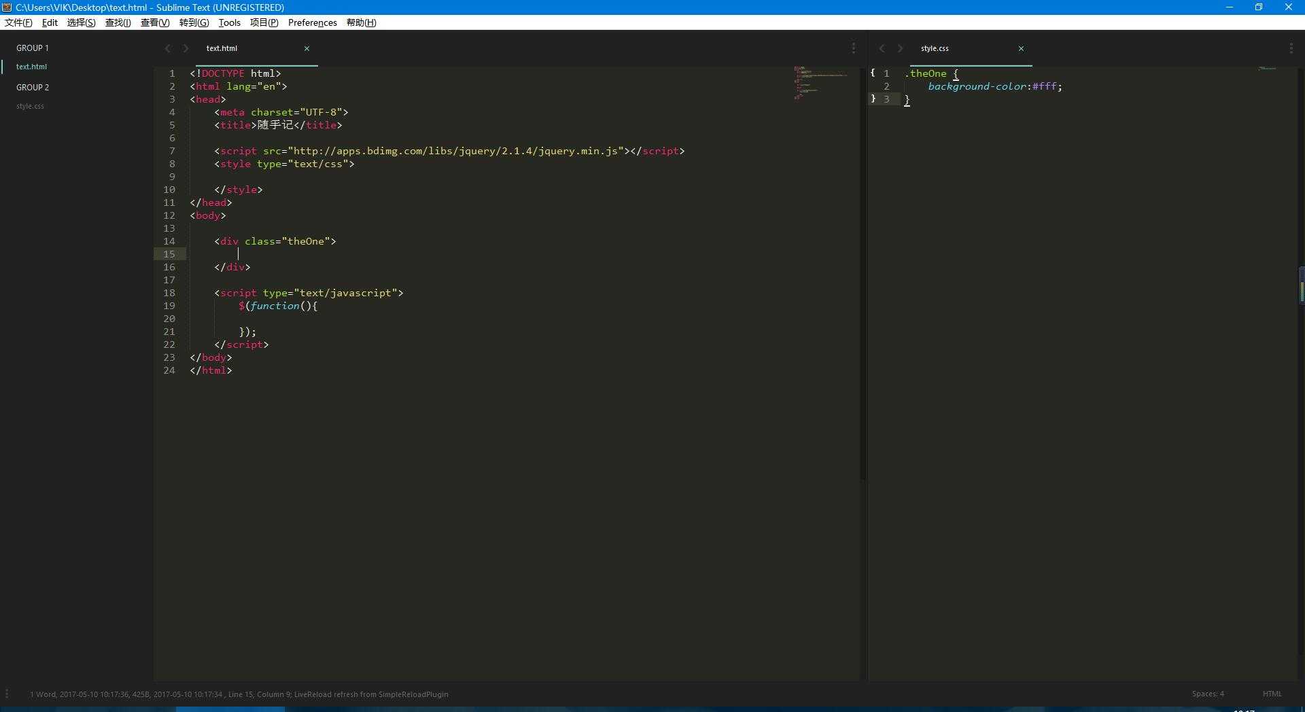Screen dimensions: 1305x712
Task: Click the minimap in style.css pane
Action: (x=1268, y=68)
